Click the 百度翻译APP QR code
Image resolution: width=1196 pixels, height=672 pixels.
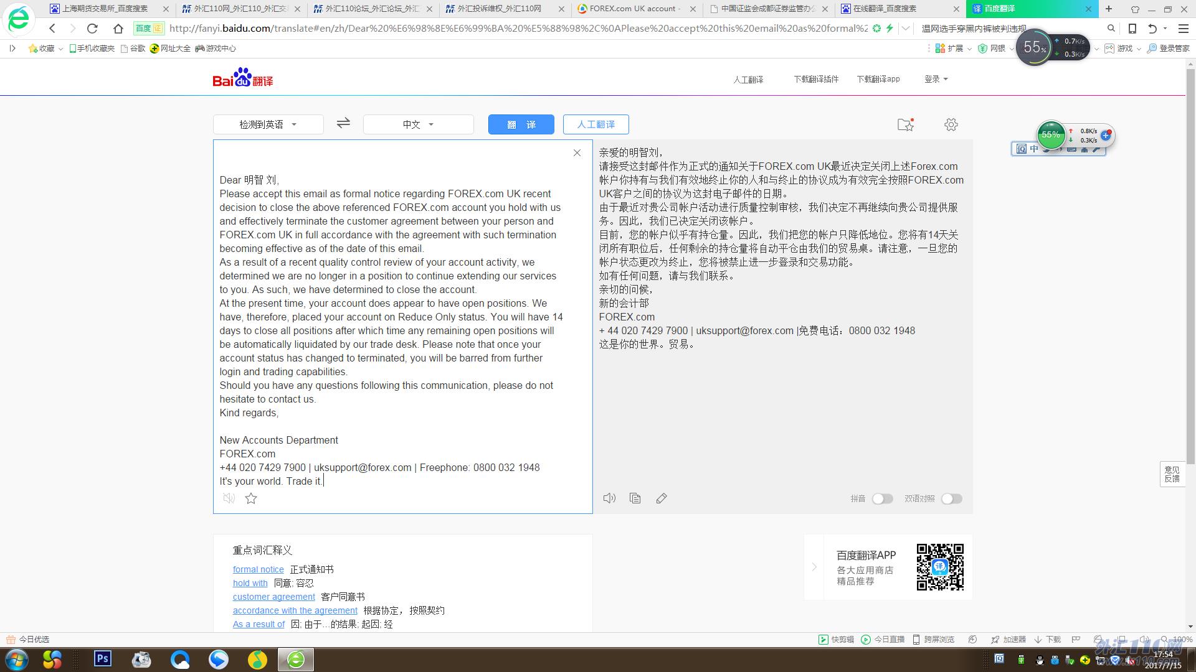click(940, 567)
